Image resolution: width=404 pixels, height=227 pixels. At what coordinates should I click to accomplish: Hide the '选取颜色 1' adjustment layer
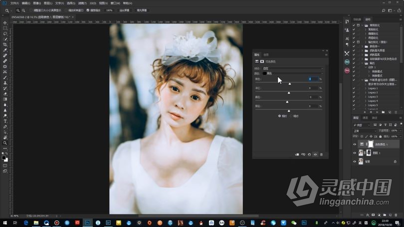tap(355, 144)
